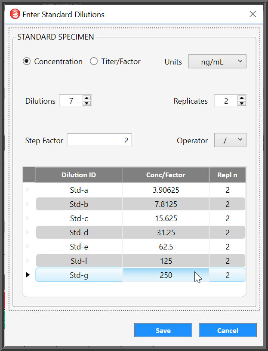268x351 pixels.
Task: Click the red app logo in title bar
Action: pos(15,14)
